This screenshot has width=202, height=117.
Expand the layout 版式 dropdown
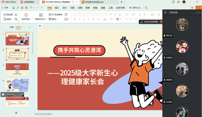[53, 19]
